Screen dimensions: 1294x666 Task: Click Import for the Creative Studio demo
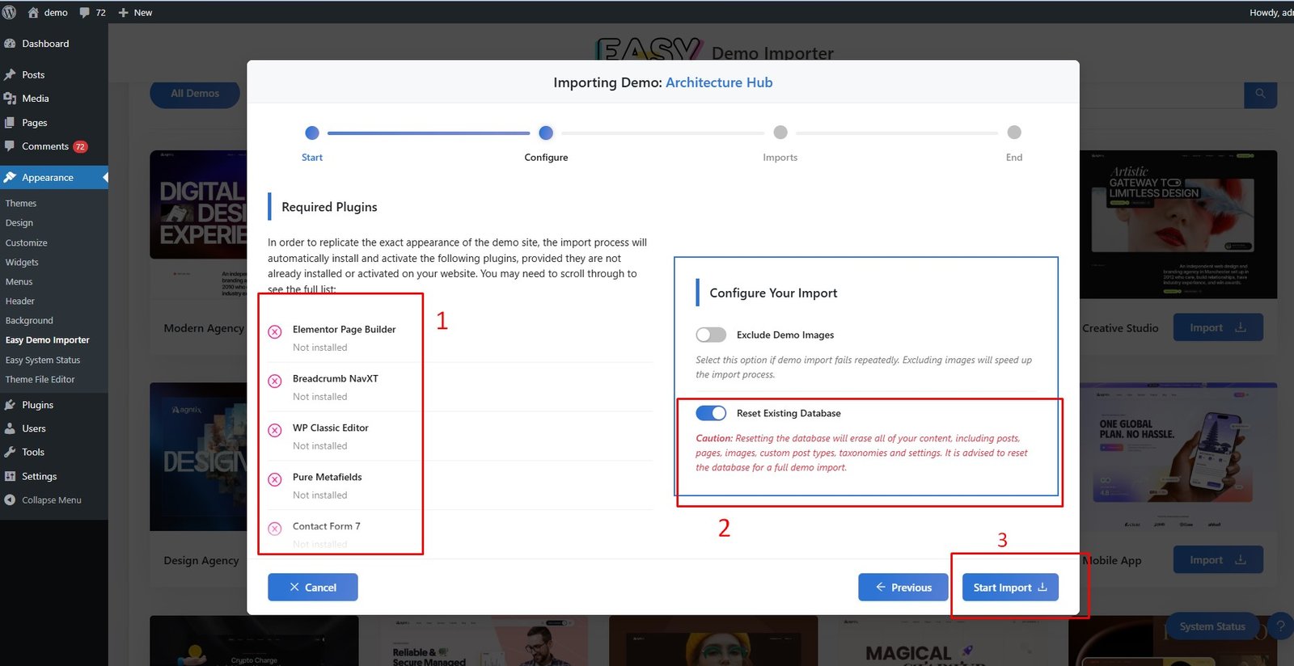point(1218,327)
